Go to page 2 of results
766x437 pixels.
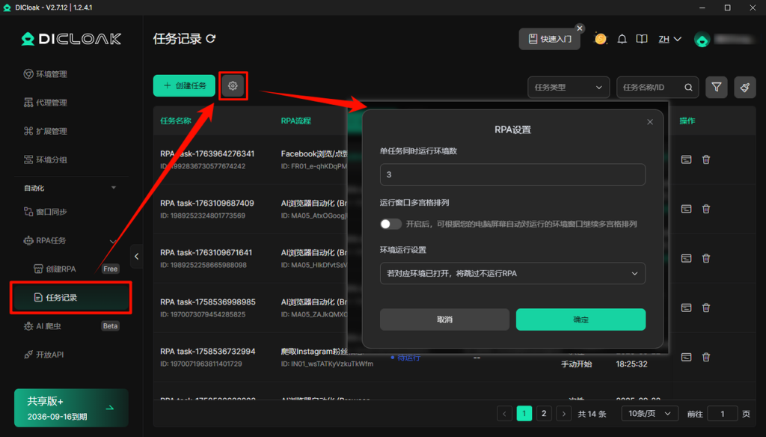click(x=545, y=413)
